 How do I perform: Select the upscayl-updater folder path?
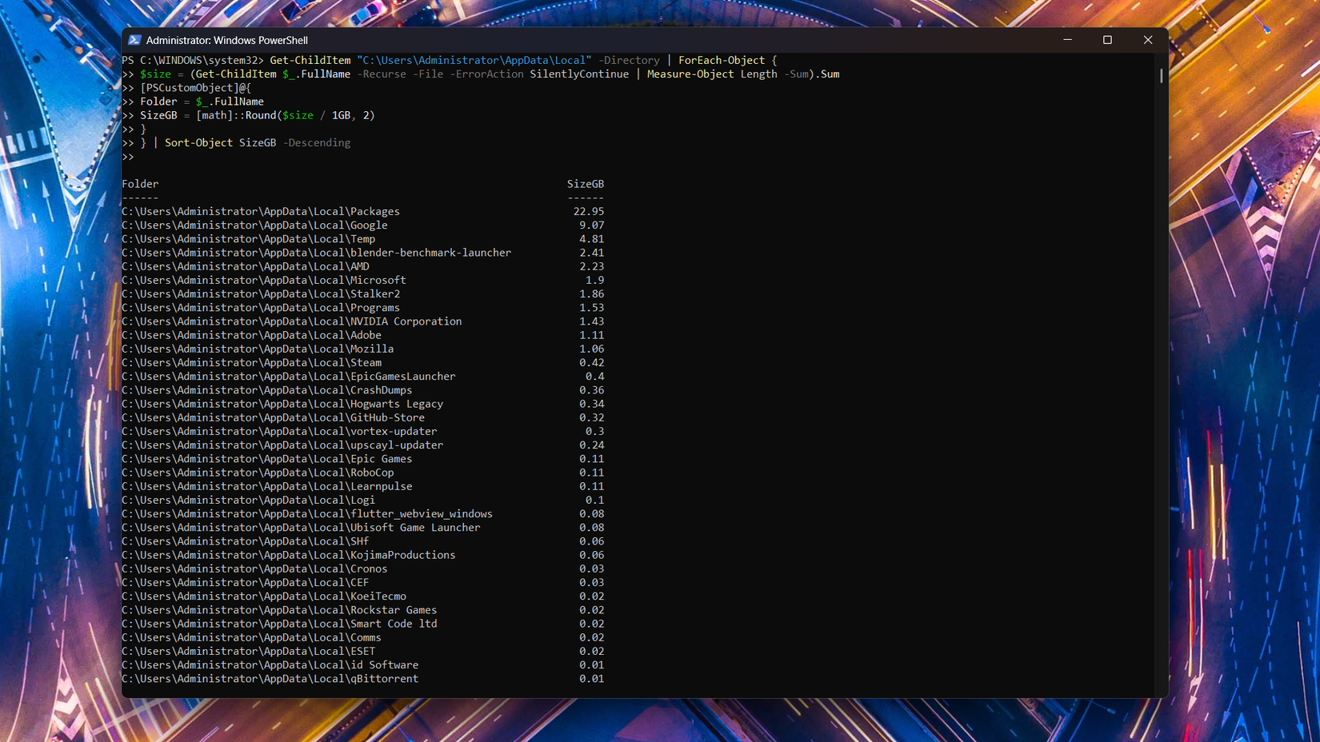(x=282, y=445)
